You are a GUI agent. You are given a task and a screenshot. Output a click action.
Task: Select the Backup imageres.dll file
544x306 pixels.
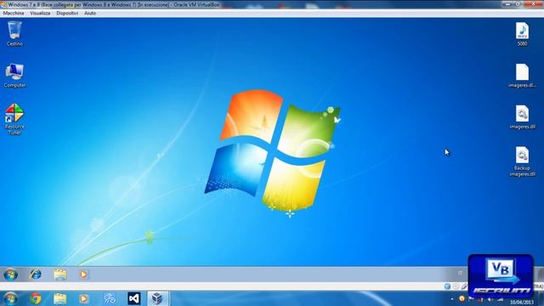pyautogui.click(x=522, y=161)
